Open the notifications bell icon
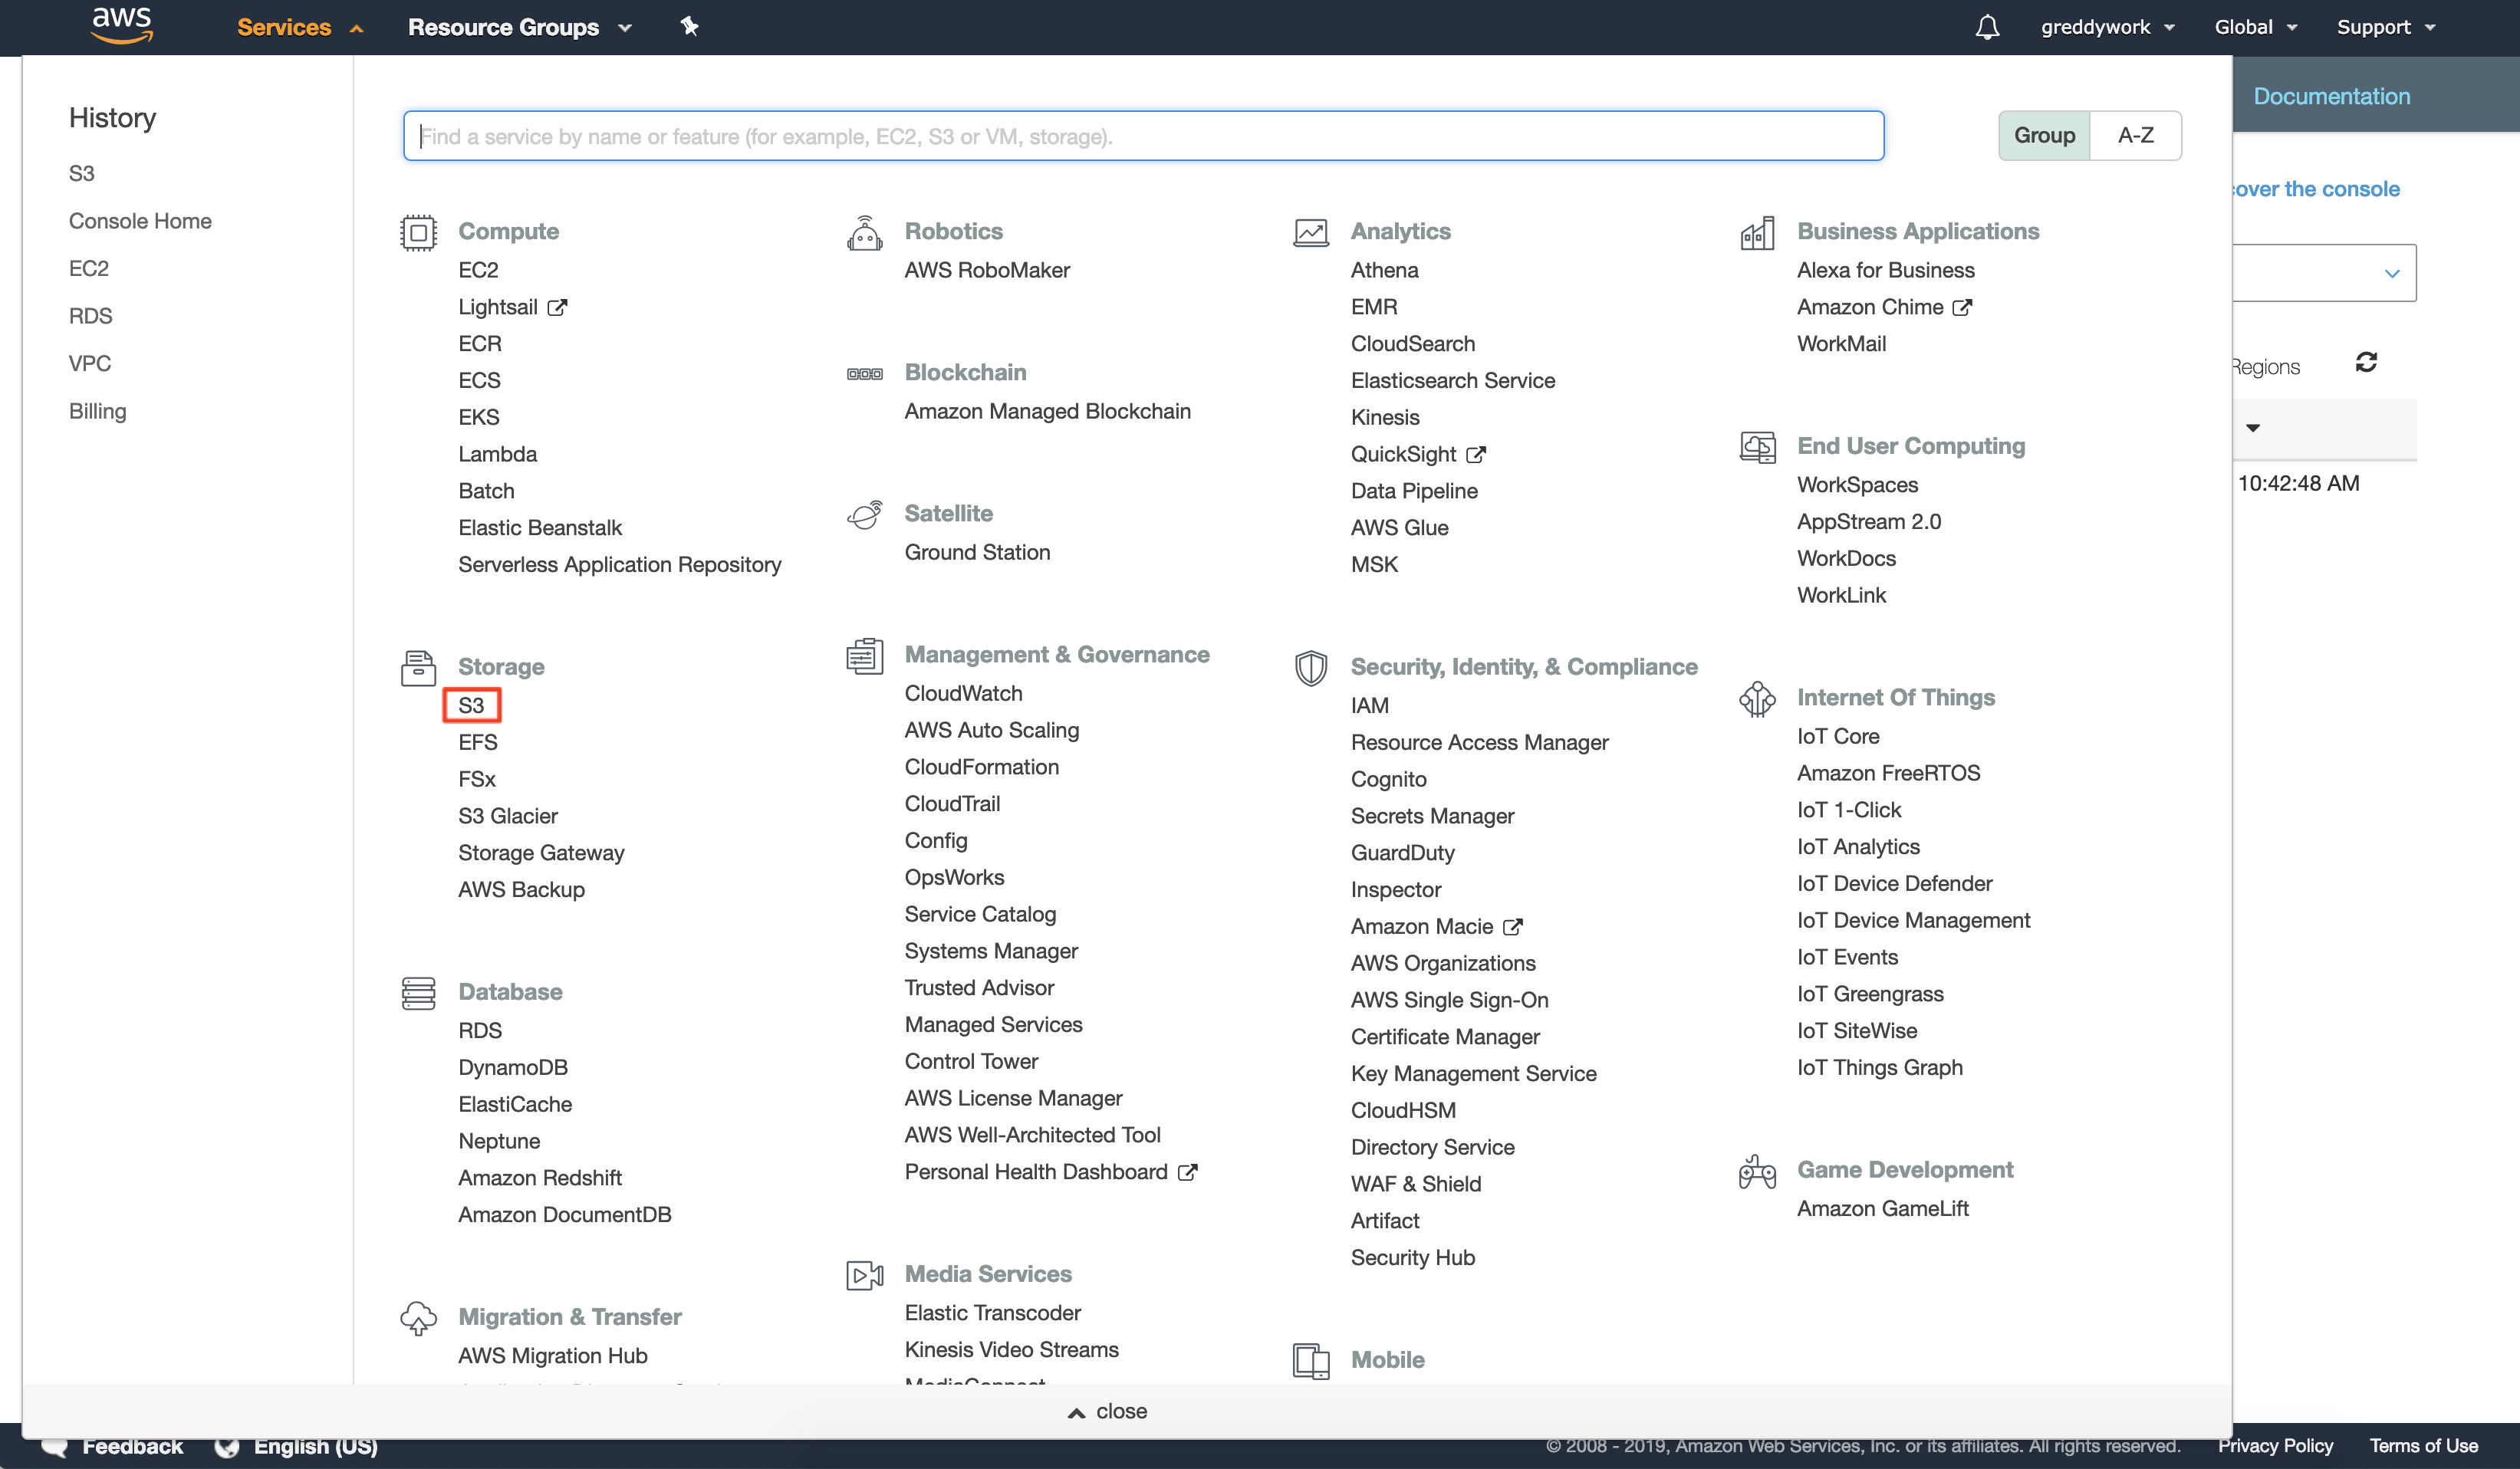Screen dimensions: 2520x1469 coord(1987,27)
